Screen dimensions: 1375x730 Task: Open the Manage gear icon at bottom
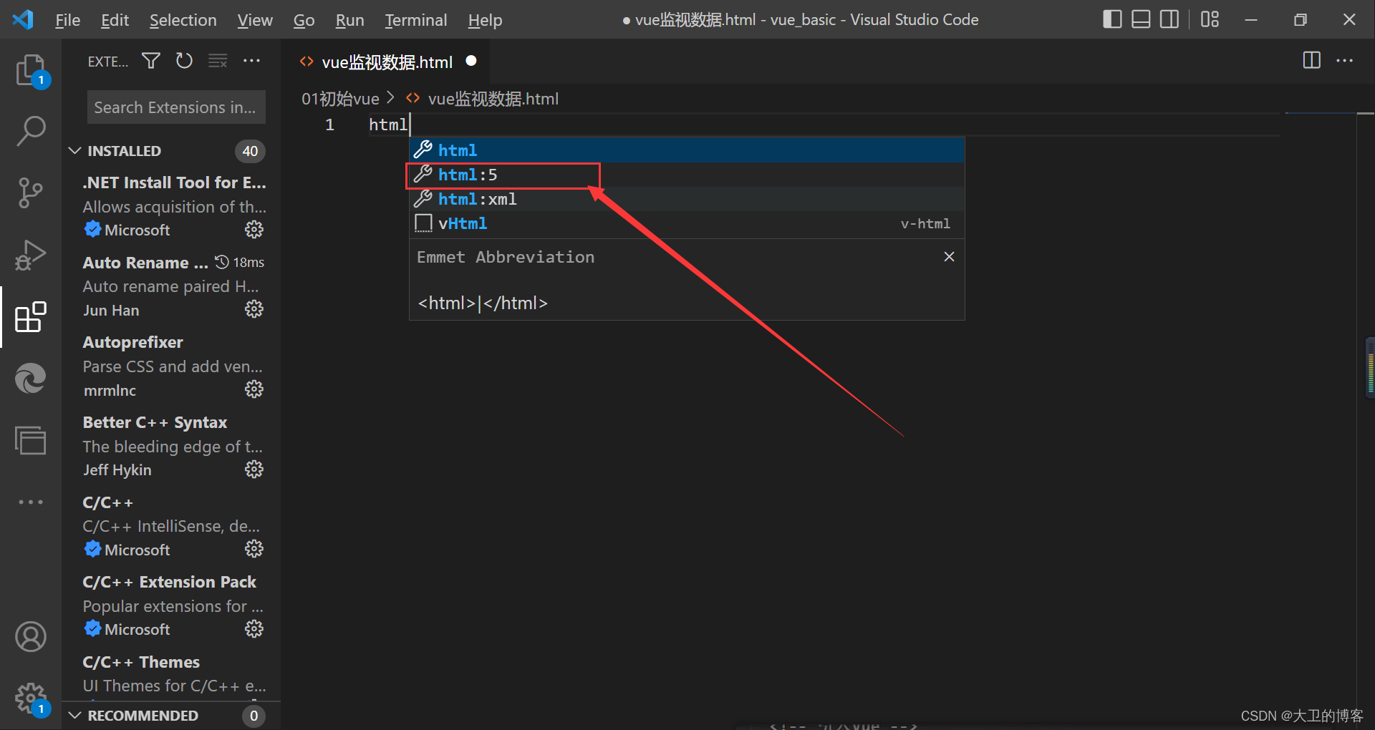click(31, 698)
